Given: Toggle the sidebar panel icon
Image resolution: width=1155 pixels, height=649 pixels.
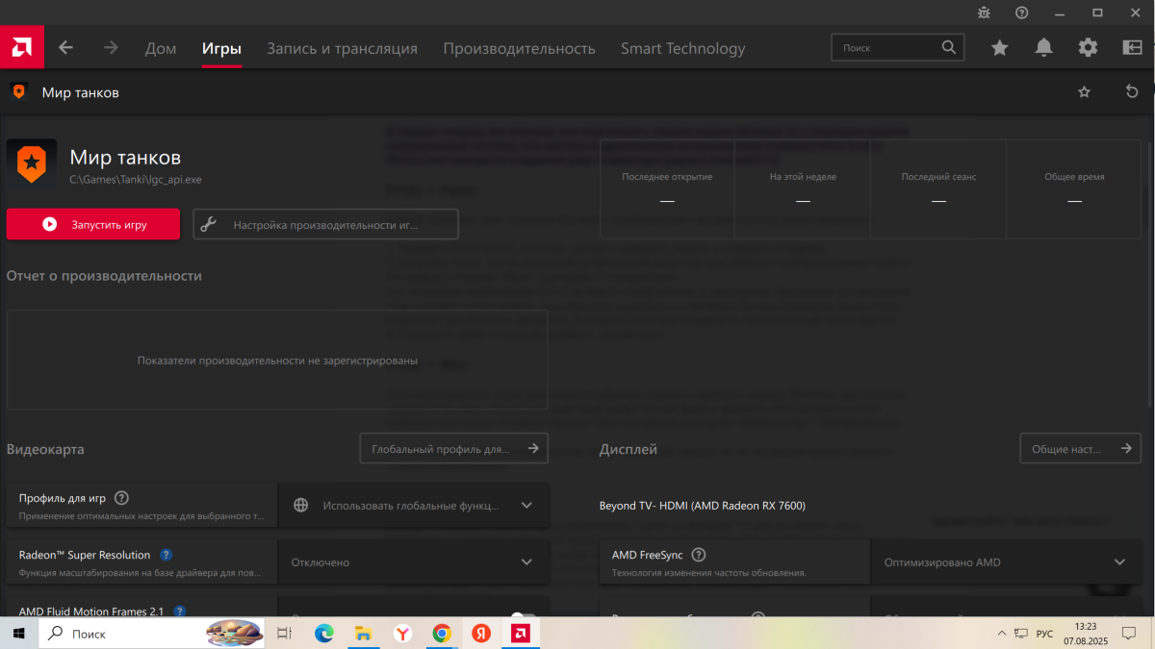Looking at the screenshot, I should tap(1132, 48).
